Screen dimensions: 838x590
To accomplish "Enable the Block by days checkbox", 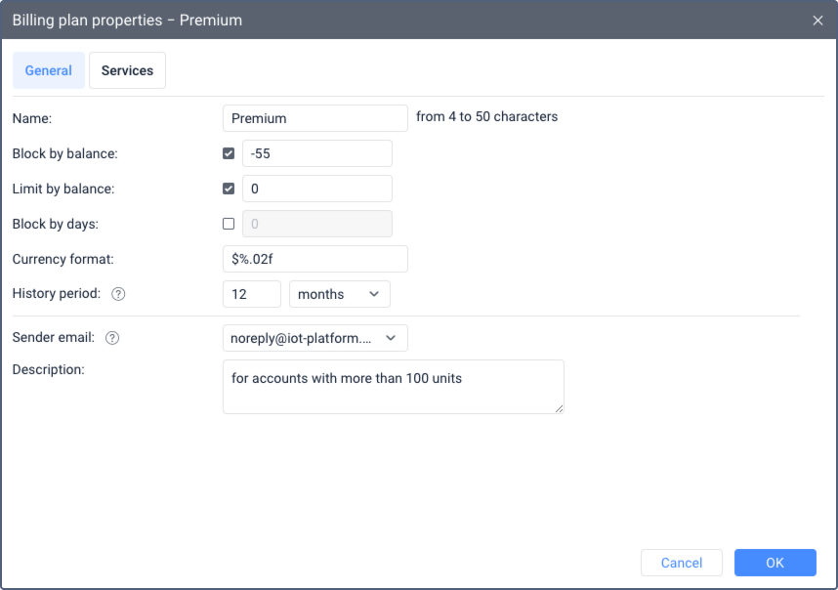I will tap(229, 224).
